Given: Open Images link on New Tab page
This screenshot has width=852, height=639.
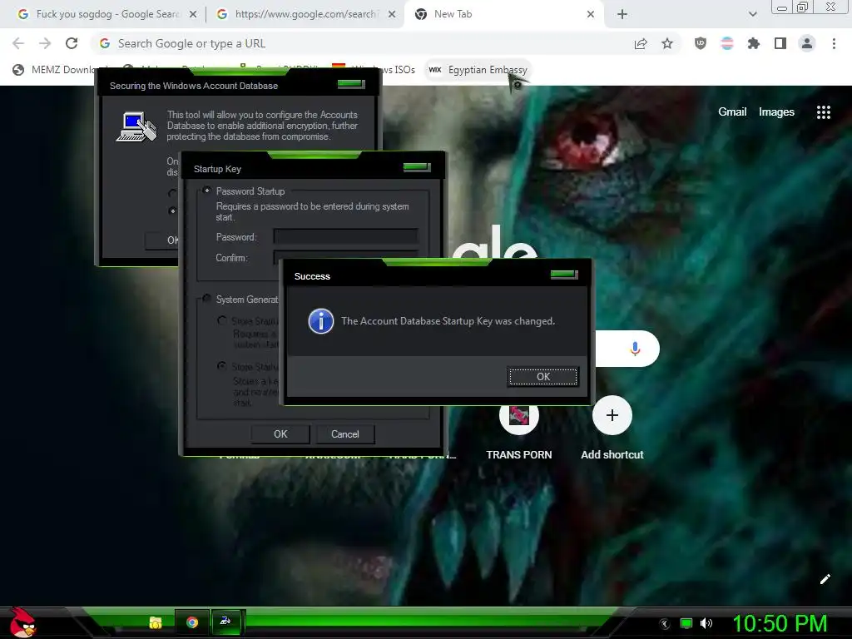Looking at the screenshot, I should tap(776, 112).
